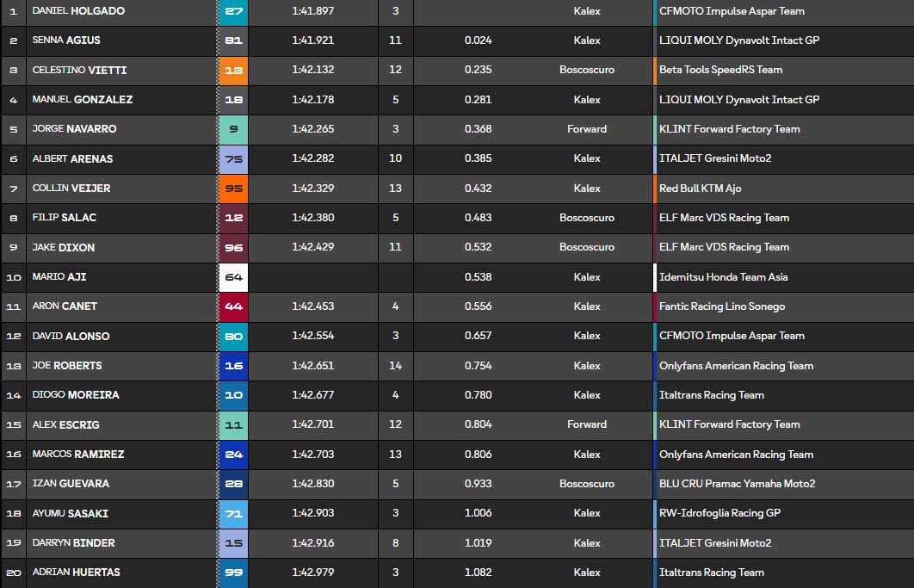Select Adrian Huertas's number 99 badge
The width and height of the screenshot is (914, 588).
point(233,573)
